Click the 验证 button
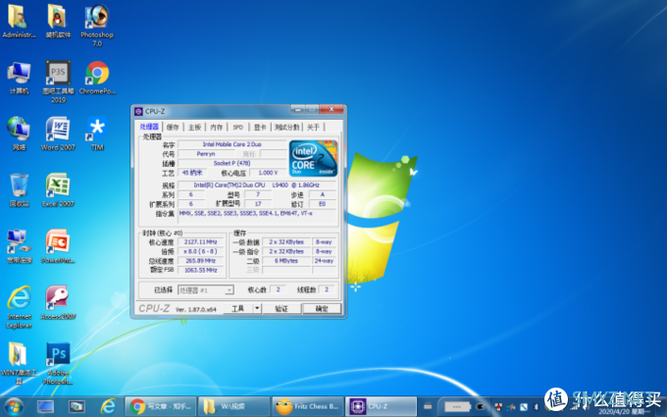The width and height of the screenshot is (667, 417). pos(282,308)
